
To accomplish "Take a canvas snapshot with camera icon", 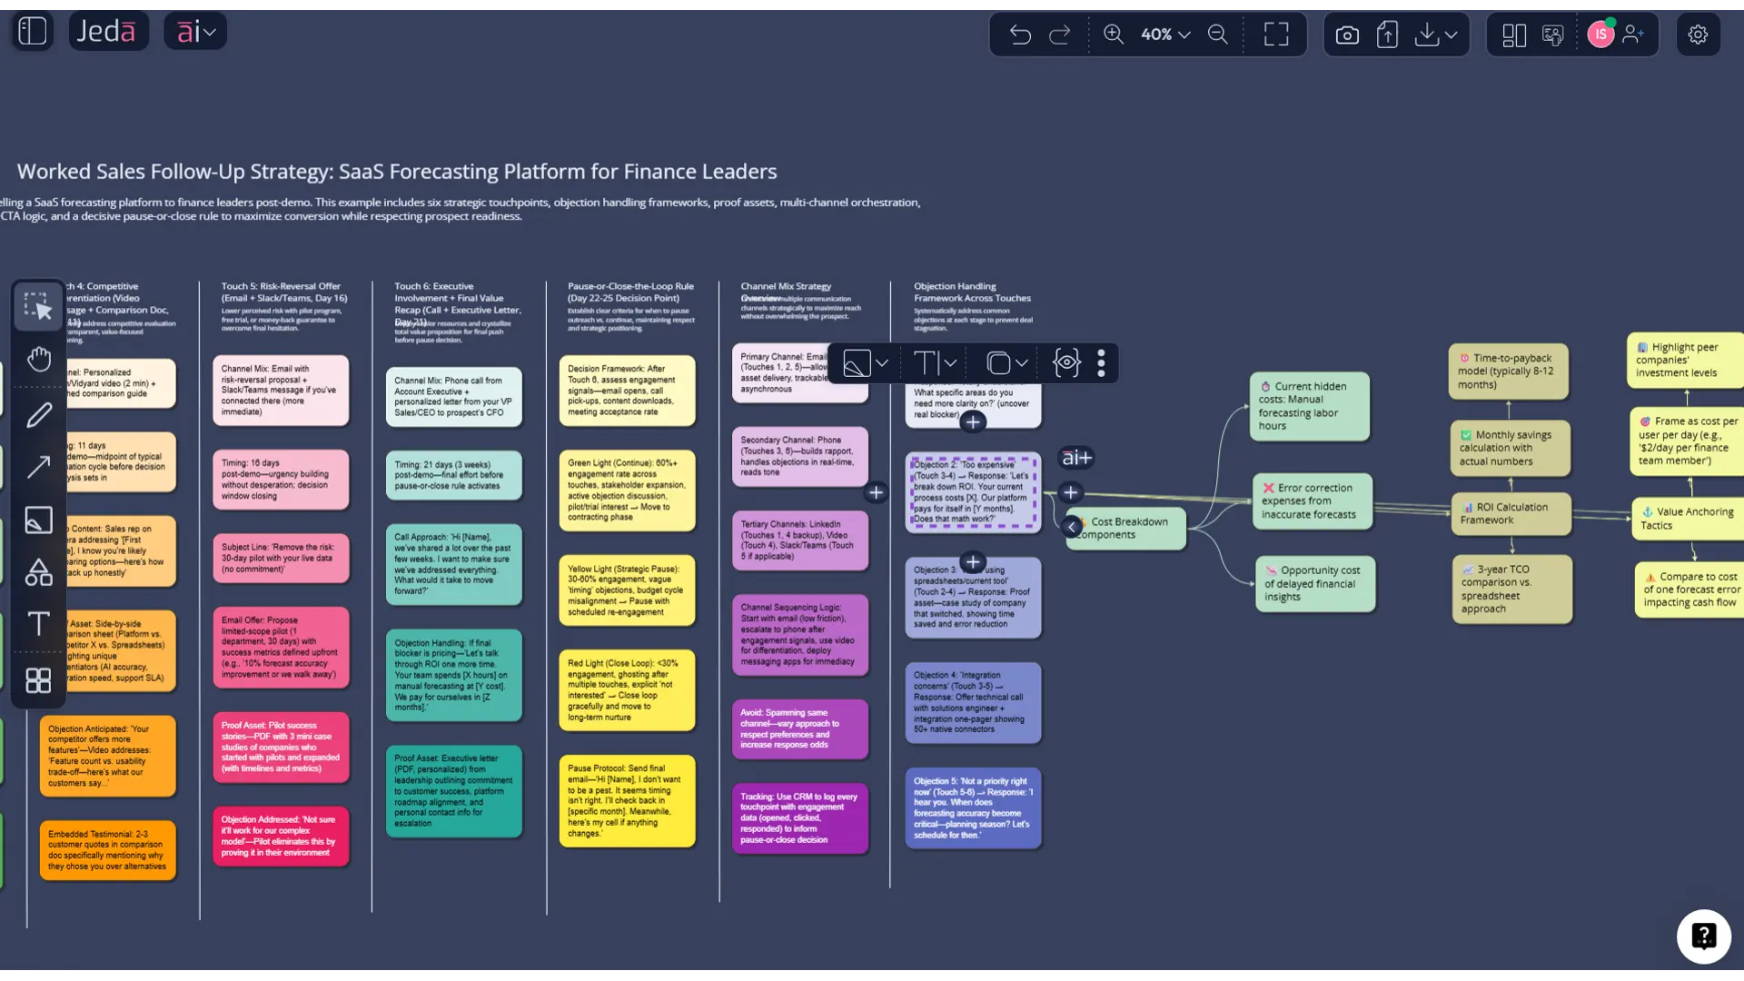I will [1347, 35].
